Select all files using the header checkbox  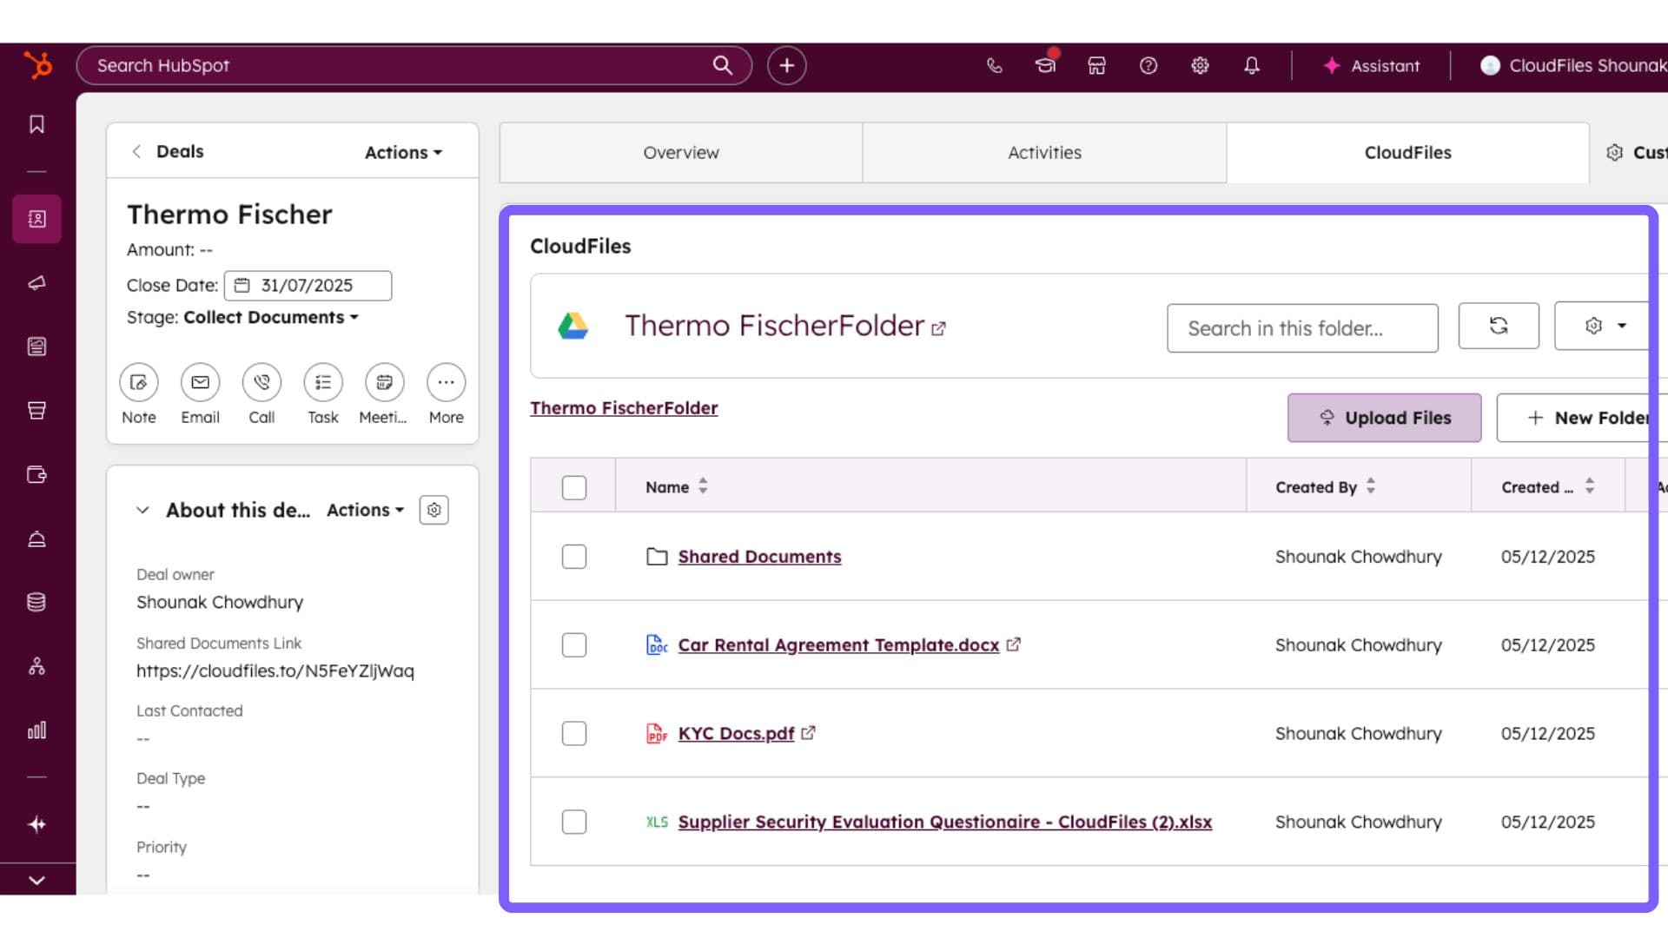(574, 487)
